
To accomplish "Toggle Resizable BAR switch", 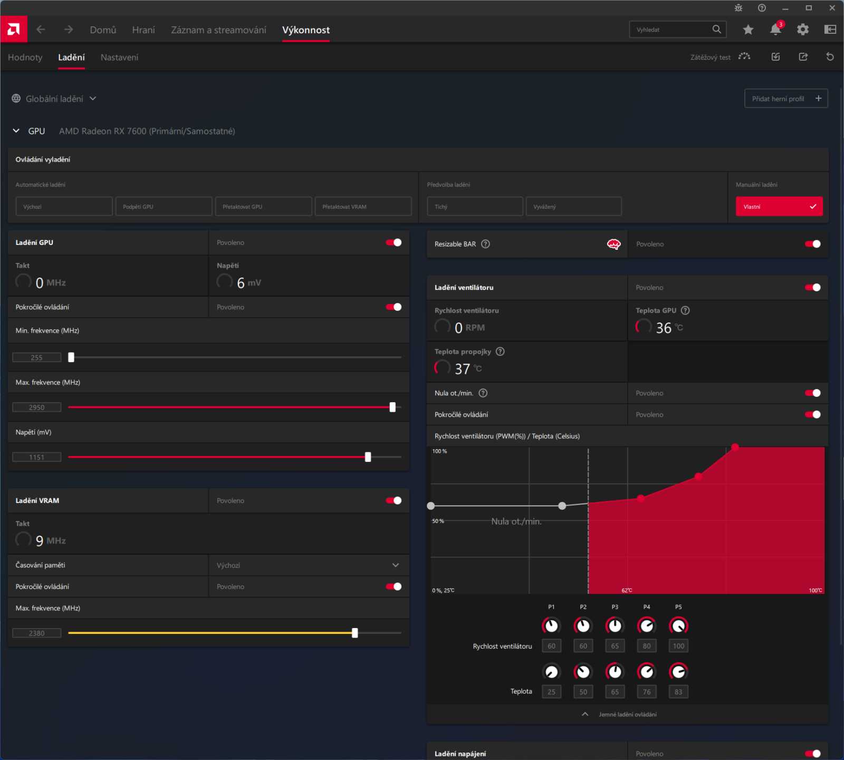I will click(x=812, y=244).
